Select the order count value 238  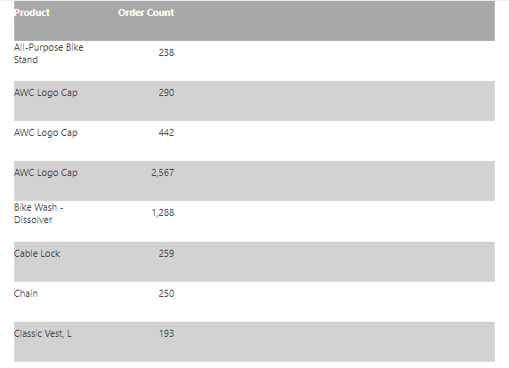coord(166,52)
